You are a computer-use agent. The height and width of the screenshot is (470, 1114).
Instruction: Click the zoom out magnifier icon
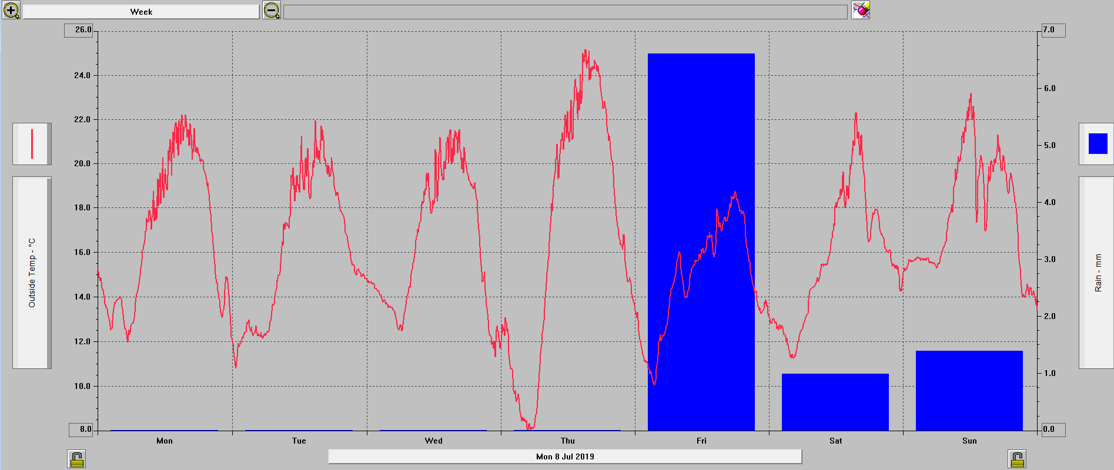click(272, 11)
